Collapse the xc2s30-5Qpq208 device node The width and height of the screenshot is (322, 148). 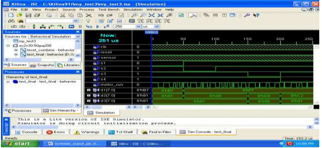(x=8, y=45)
